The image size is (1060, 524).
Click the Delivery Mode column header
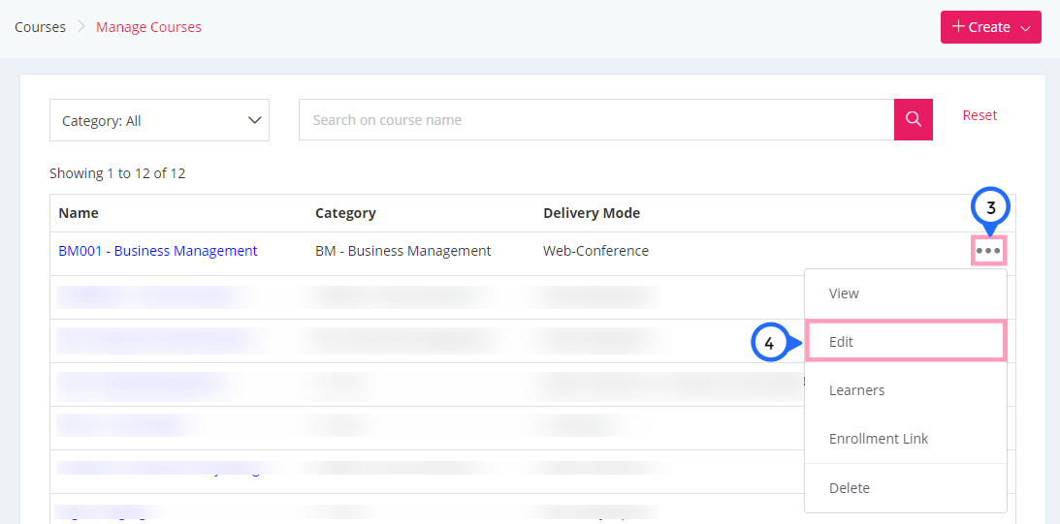point(592,213)
